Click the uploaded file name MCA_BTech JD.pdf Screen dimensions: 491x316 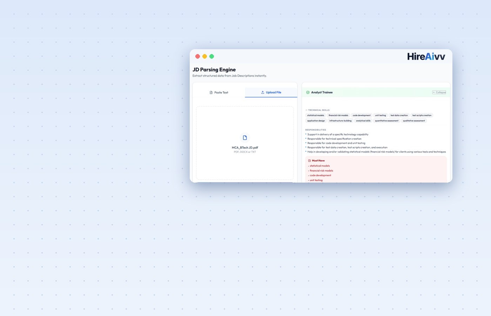[245, 147]
